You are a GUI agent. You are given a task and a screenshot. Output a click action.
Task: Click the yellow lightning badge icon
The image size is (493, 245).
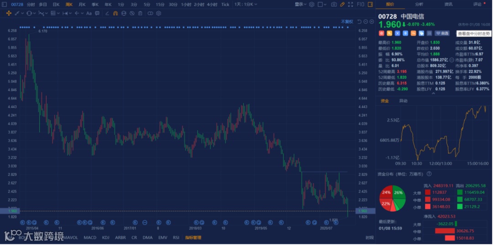[x=389, y=33]
